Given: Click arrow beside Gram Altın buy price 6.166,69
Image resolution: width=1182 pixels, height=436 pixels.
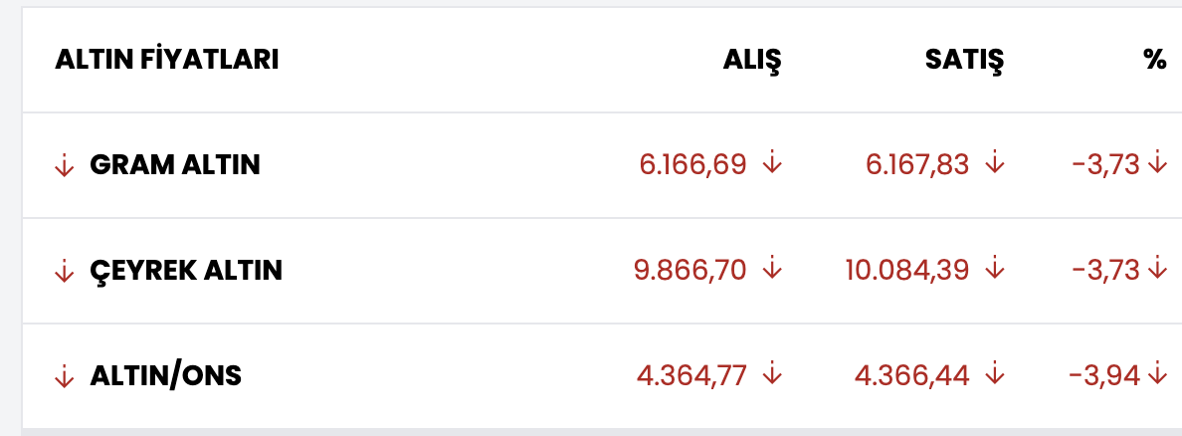Looking at the screenshot, I should [x=772, y=163].
